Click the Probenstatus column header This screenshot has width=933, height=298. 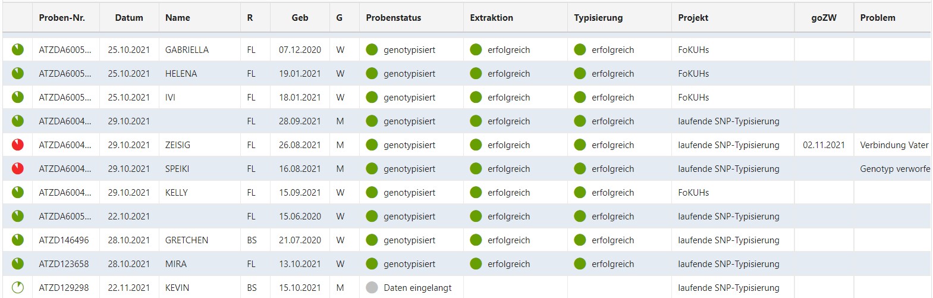pyautogui.click(x=394, y=18)
